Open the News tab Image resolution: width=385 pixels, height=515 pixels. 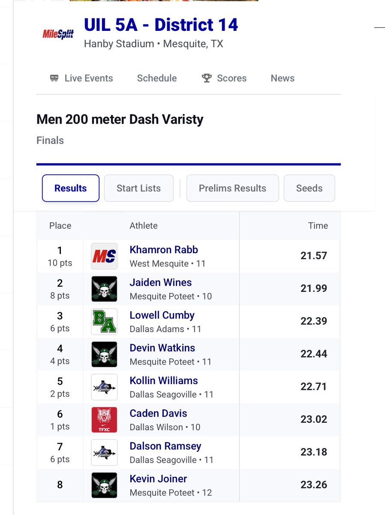click(x=283, y=78)
